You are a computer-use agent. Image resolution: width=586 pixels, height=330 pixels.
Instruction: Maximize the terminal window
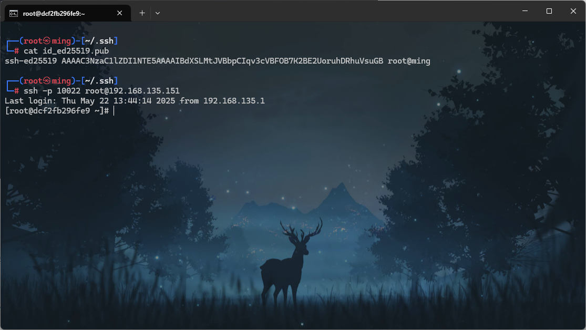click(x=549, y=11)
